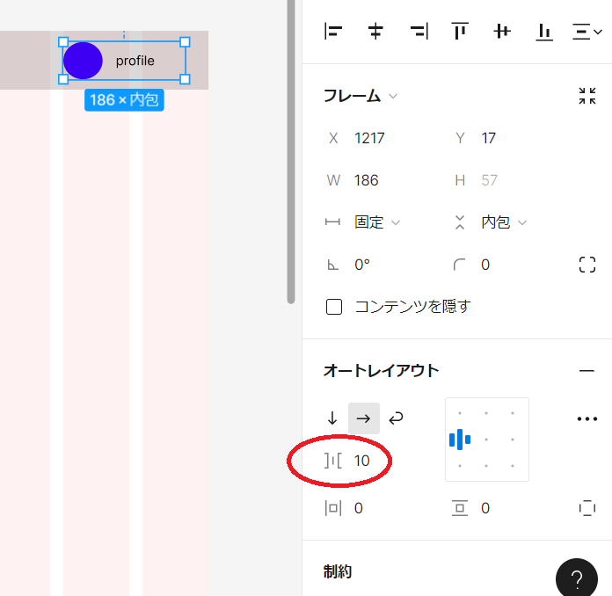Select the purple circle on canvas

pos(83,61)
